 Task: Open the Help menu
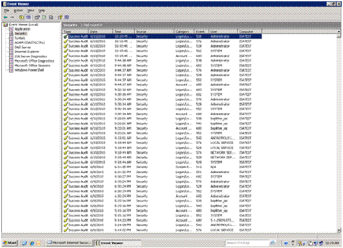(41, 10)
